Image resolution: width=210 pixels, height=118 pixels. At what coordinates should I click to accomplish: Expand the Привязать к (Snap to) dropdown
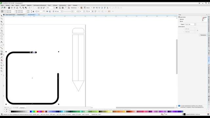(x=78, y=8)
